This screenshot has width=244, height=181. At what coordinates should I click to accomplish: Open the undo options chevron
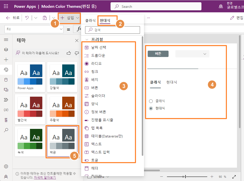tap(36, 18)
